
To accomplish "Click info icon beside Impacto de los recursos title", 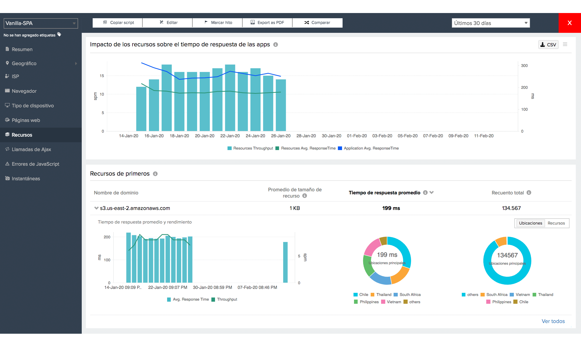I will click(276, 45).
